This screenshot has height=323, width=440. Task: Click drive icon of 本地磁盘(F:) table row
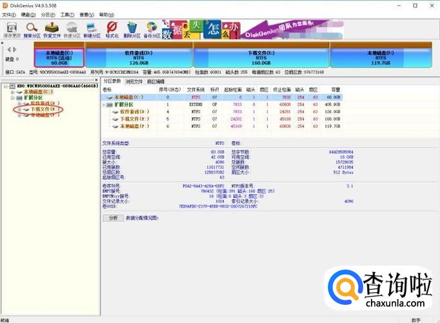point(115,126)
